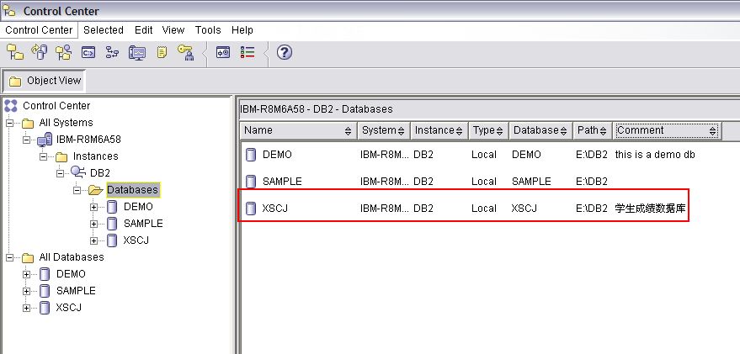740x354 pixels.
Task: Click 'IBM-R8M6A58 - DB2 - Databases' pane title
Action: pyautogui.click(x=317, y=108)
